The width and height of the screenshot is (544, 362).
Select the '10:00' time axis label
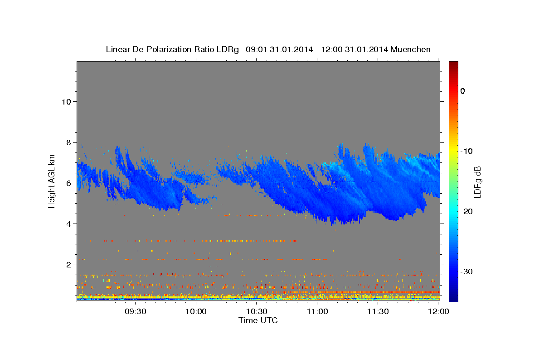pos(196,312)
